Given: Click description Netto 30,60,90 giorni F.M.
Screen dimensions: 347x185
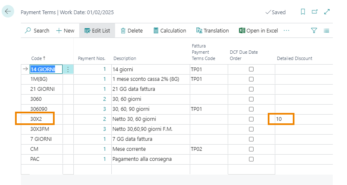Looking at the screenshot, I should 143,129.
